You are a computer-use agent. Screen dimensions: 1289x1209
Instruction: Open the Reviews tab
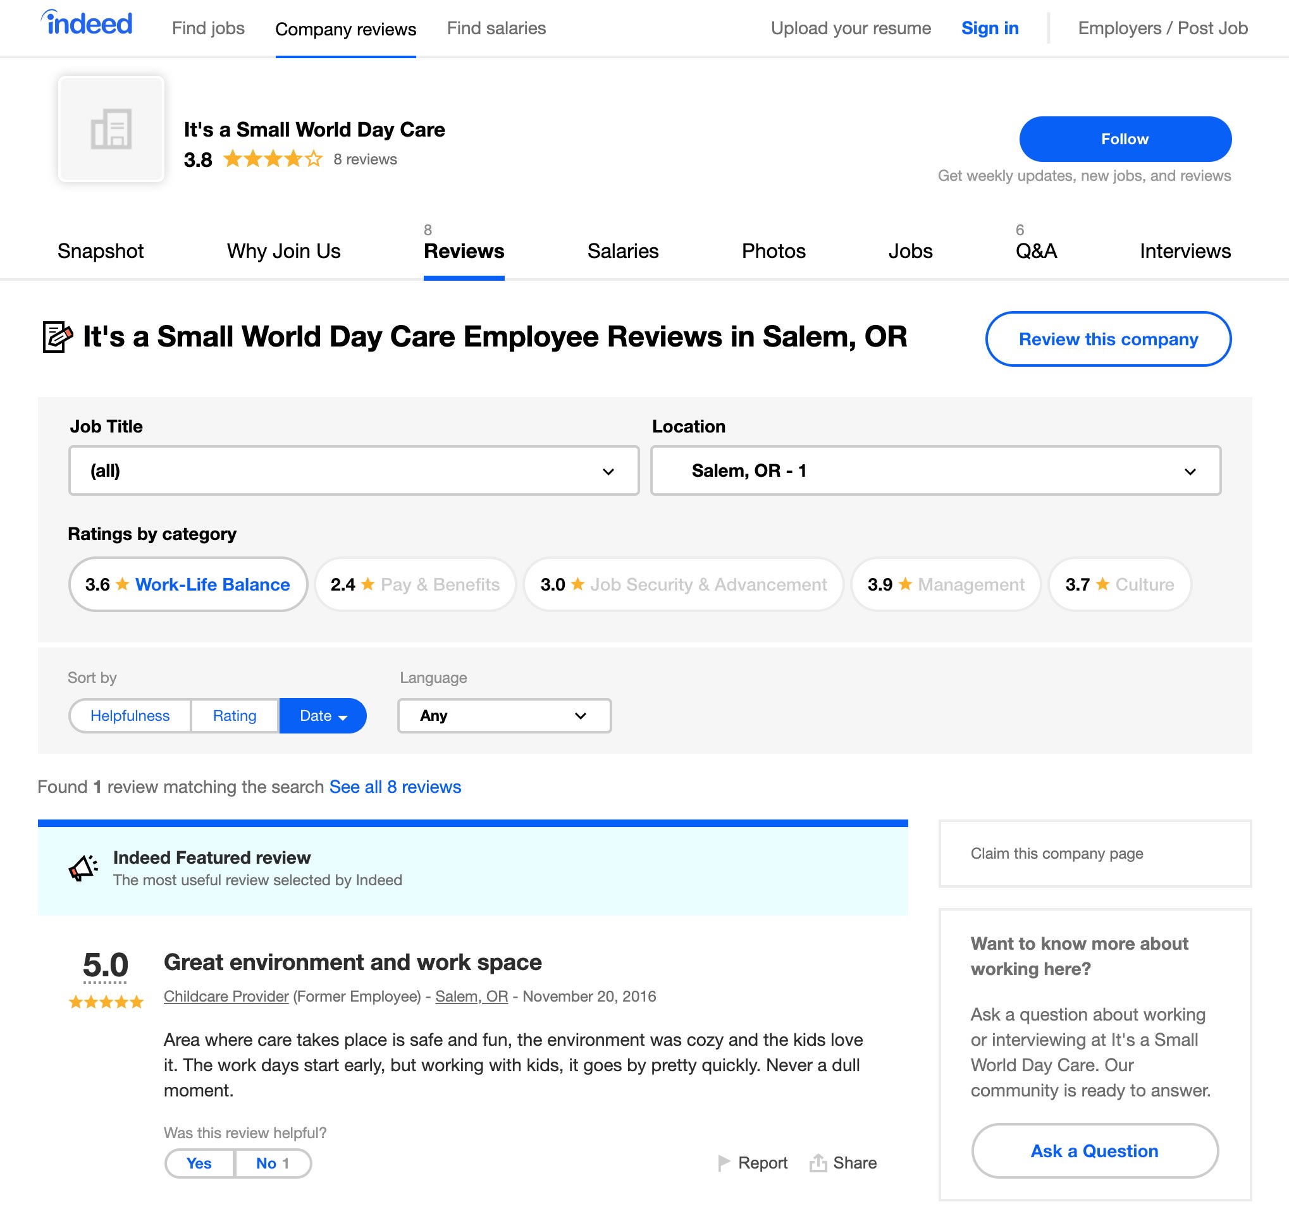coord(464,251)
